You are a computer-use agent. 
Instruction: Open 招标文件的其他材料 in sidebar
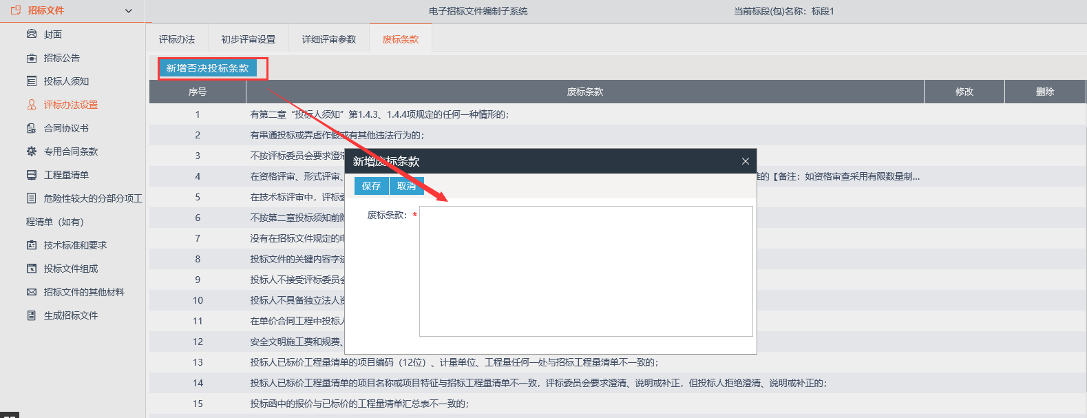pyautogui.click(x=84, y=292)
